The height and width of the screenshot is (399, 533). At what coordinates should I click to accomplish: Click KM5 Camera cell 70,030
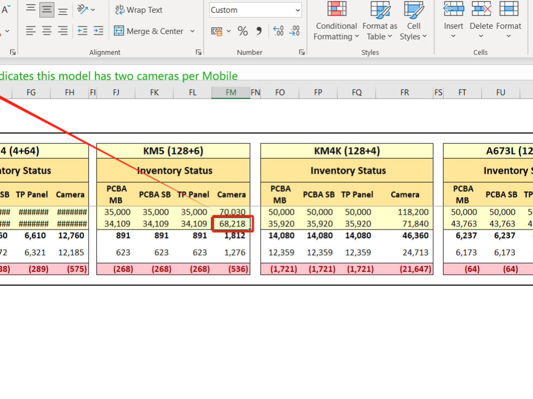tap(232, 212)
